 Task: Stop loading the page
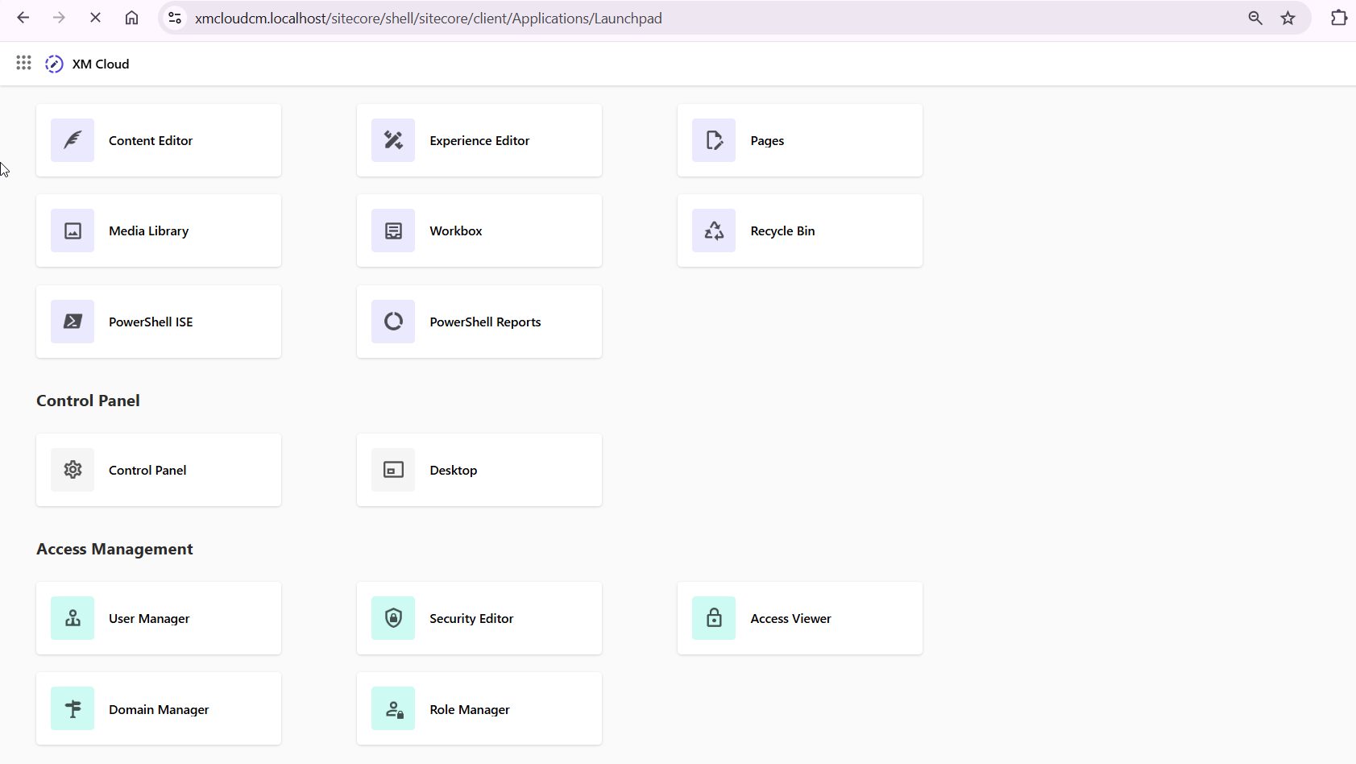coord(95,18)
